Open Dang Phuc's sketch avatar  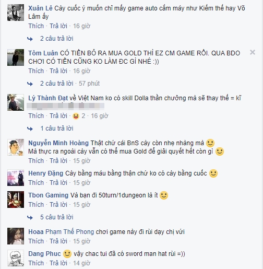point(16,258)
